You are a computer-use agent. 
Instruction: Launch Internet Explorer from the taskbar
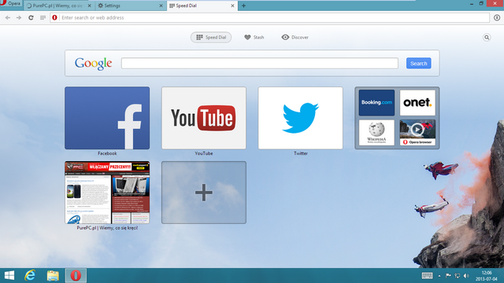click(30, 275)
